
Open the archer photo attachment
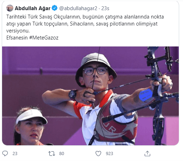click(x=90, y=96)
